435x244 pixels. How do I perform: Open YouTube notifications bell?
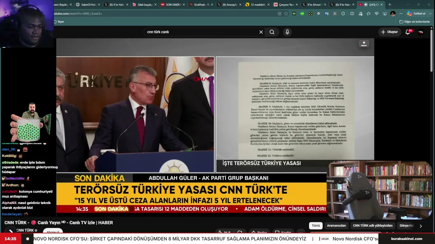pos(408,32)
